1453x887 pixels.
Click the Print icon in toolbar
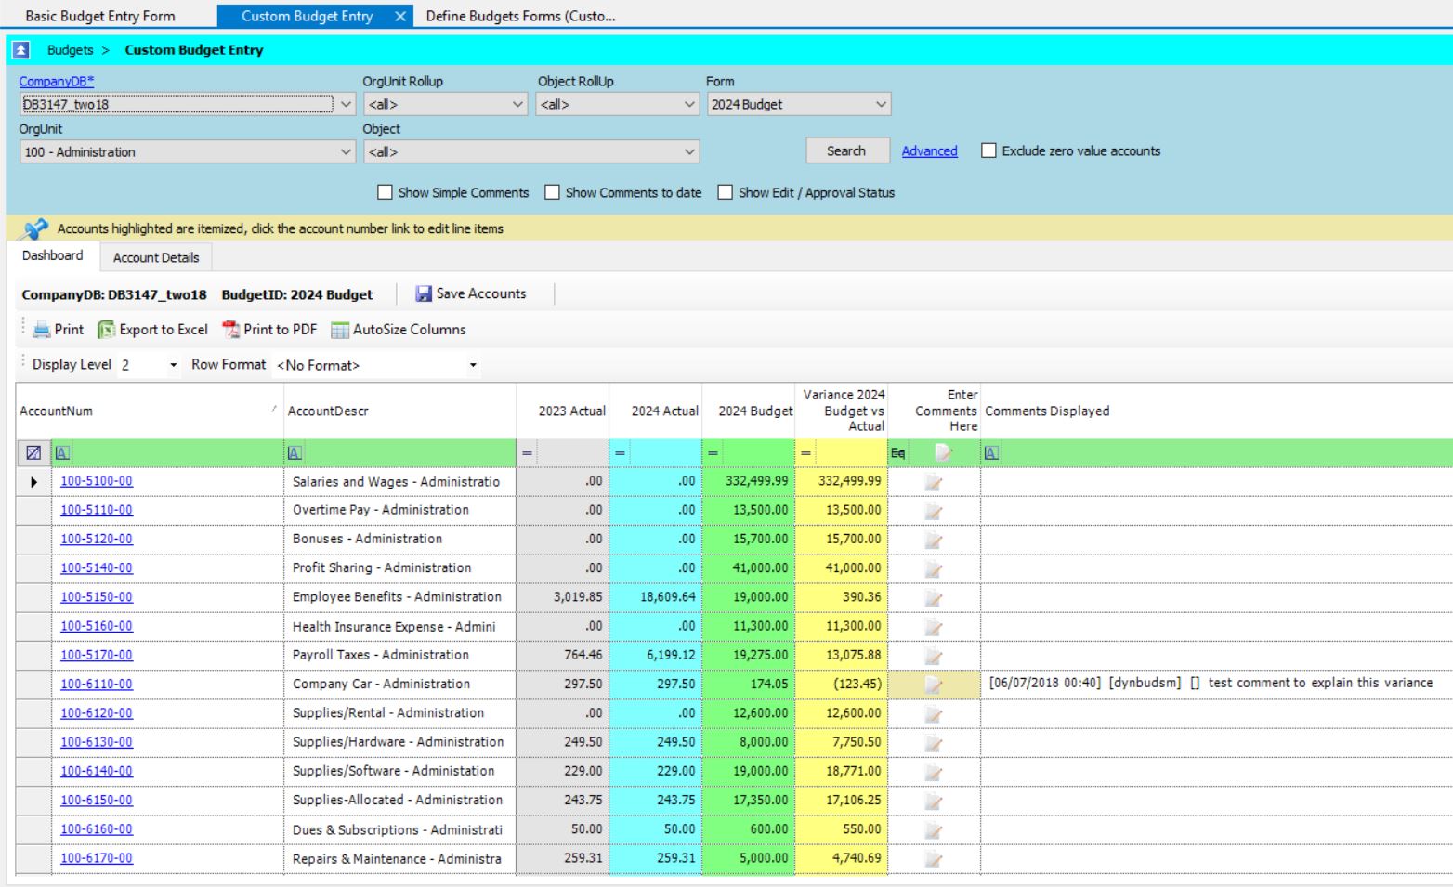42,330
